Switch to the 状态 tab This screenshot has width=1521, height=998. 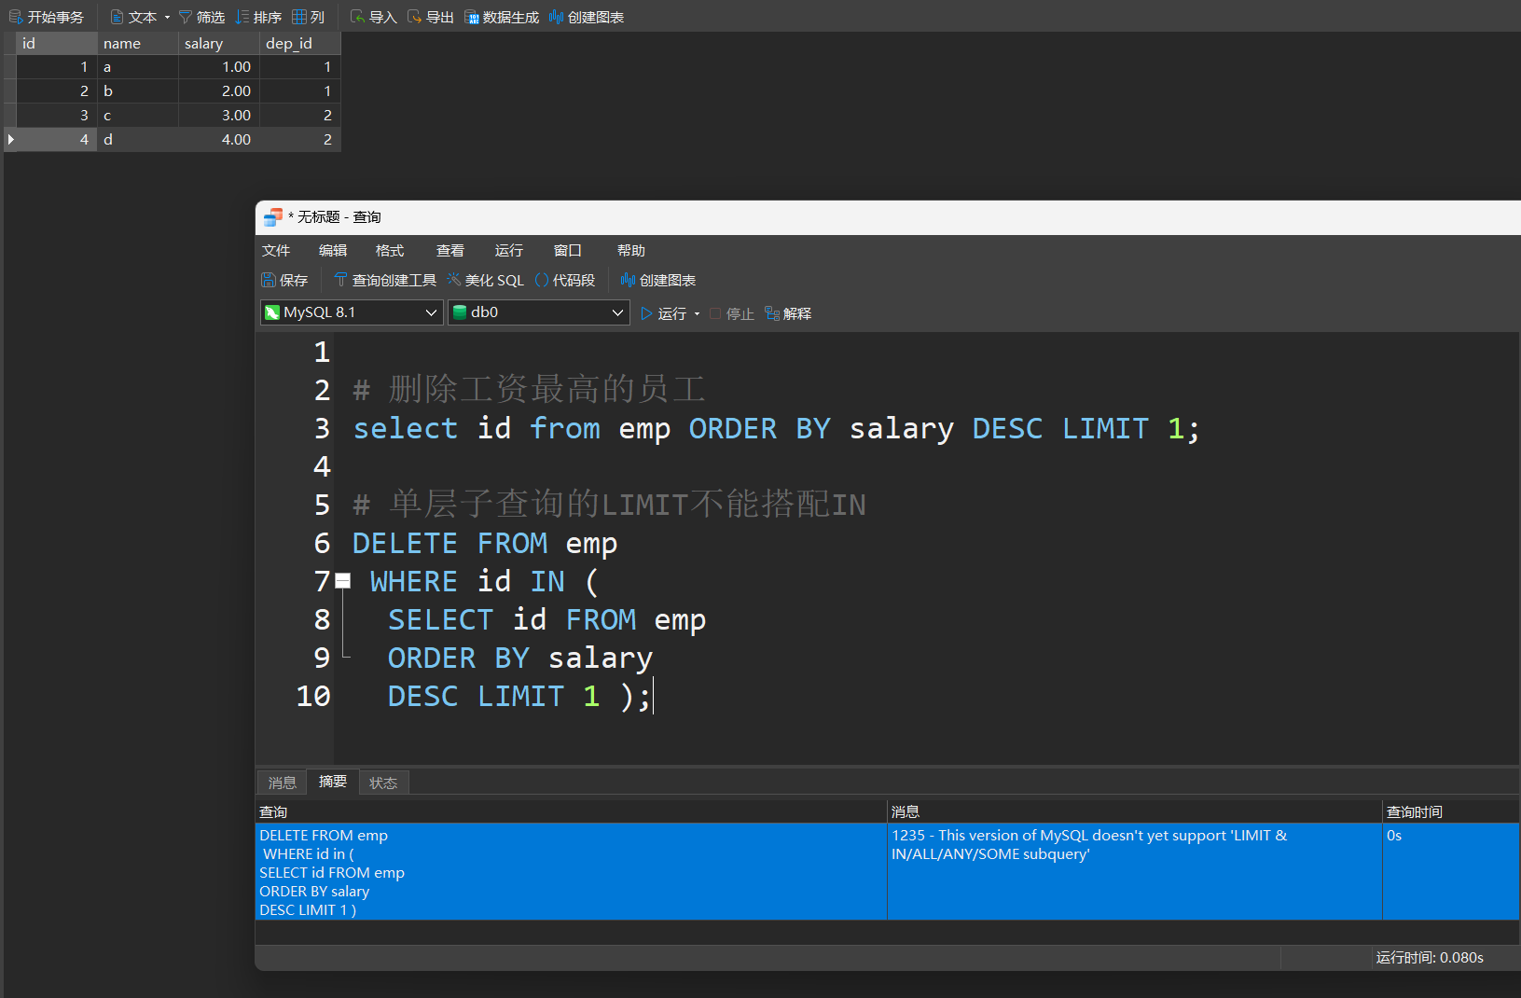(383, 783)
